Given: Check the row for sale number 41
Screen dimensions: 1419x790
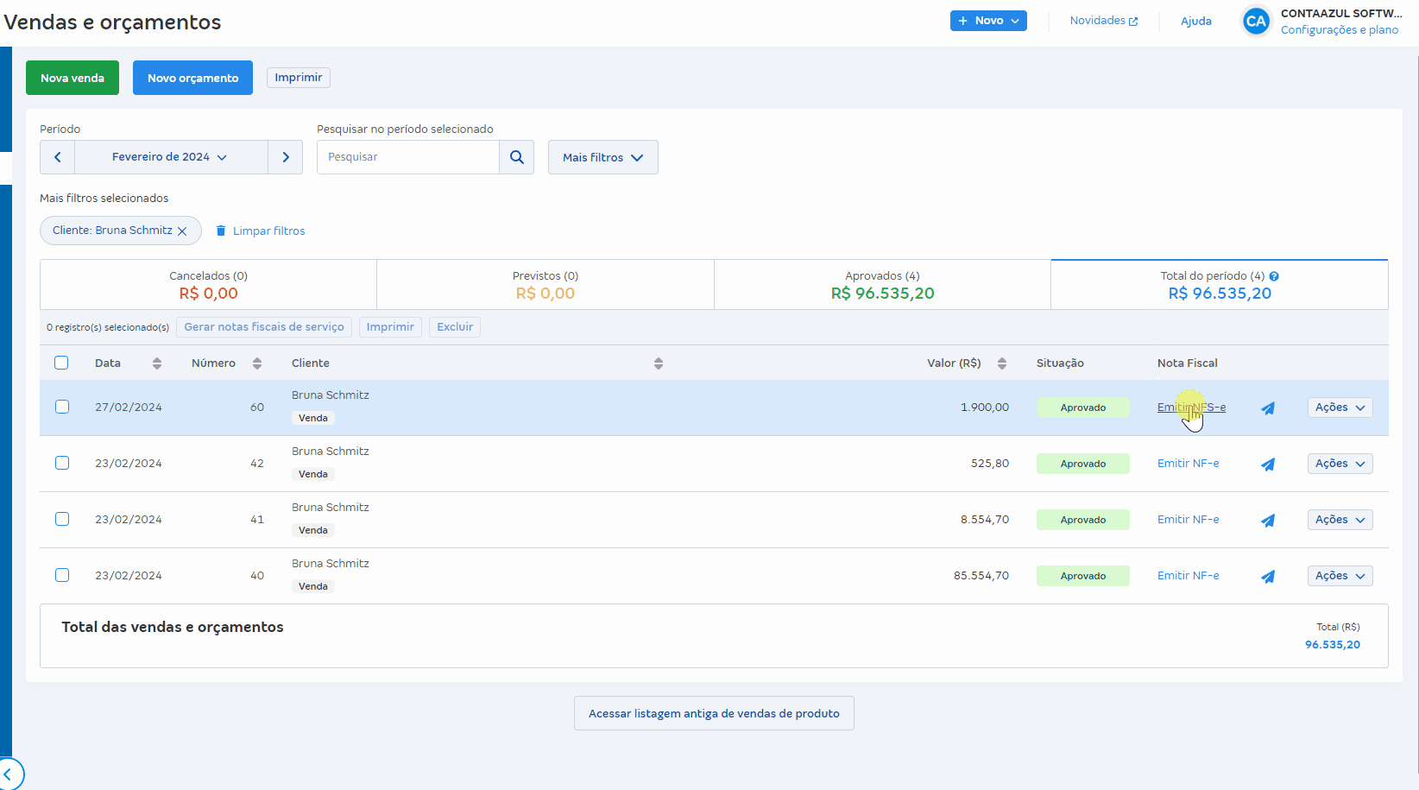Looking at the screenshot, I should (62, 519).
